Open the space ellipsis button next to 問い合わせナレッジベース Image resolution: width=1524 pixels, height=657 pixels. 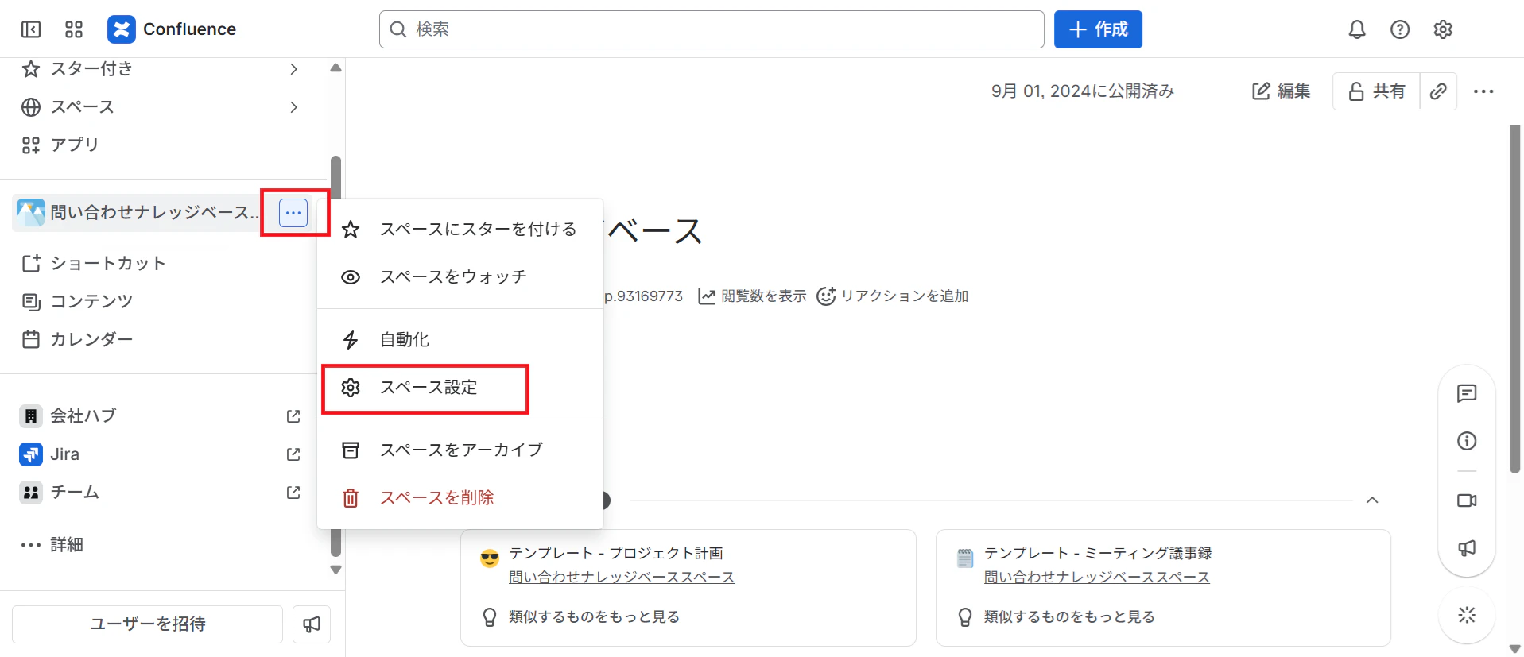tap(293, 213)
